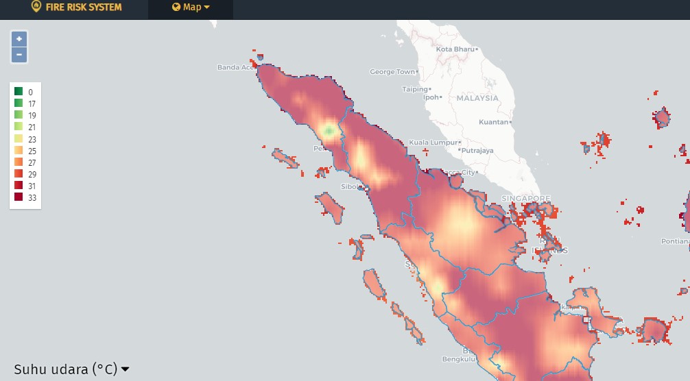
Task: Click the caret arrow next to Map
Action: (x=207, y=8)
